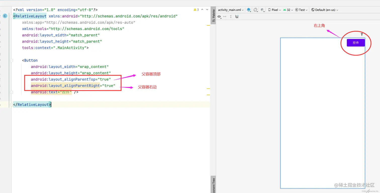Click the xmlns:tools attribute line
Image resolution: width=380 pixels, height=193 pixels.
73,29
